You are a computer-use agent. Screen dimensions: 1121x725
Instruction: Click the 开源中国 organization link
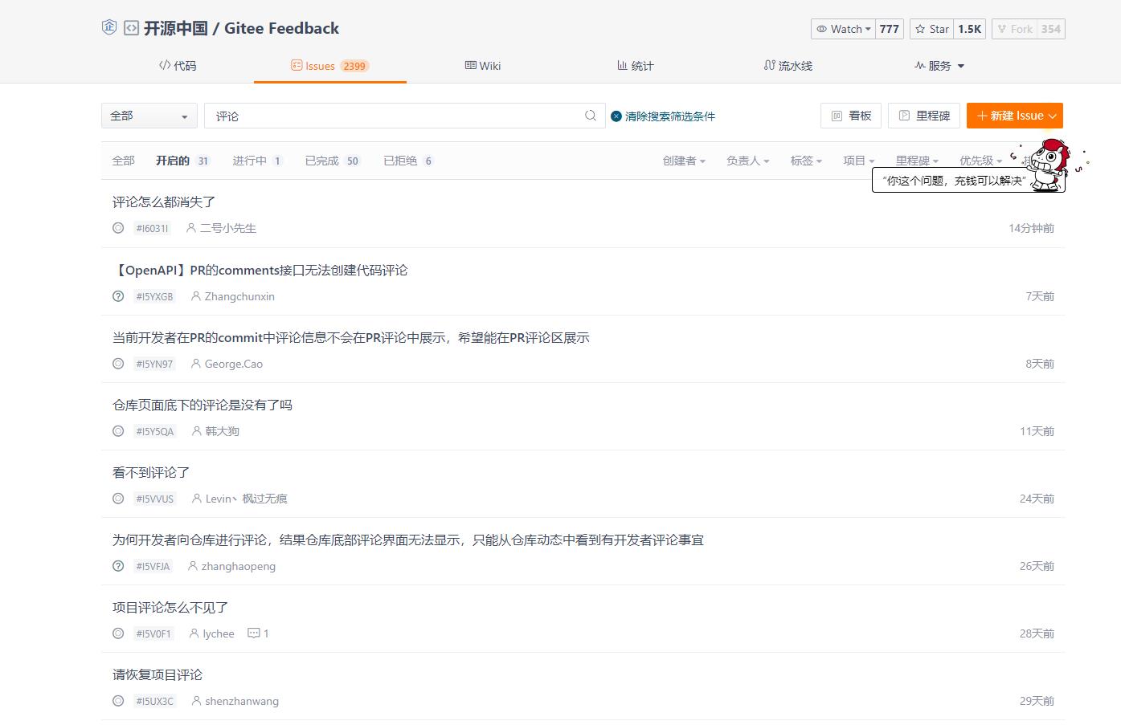point(175,28)
